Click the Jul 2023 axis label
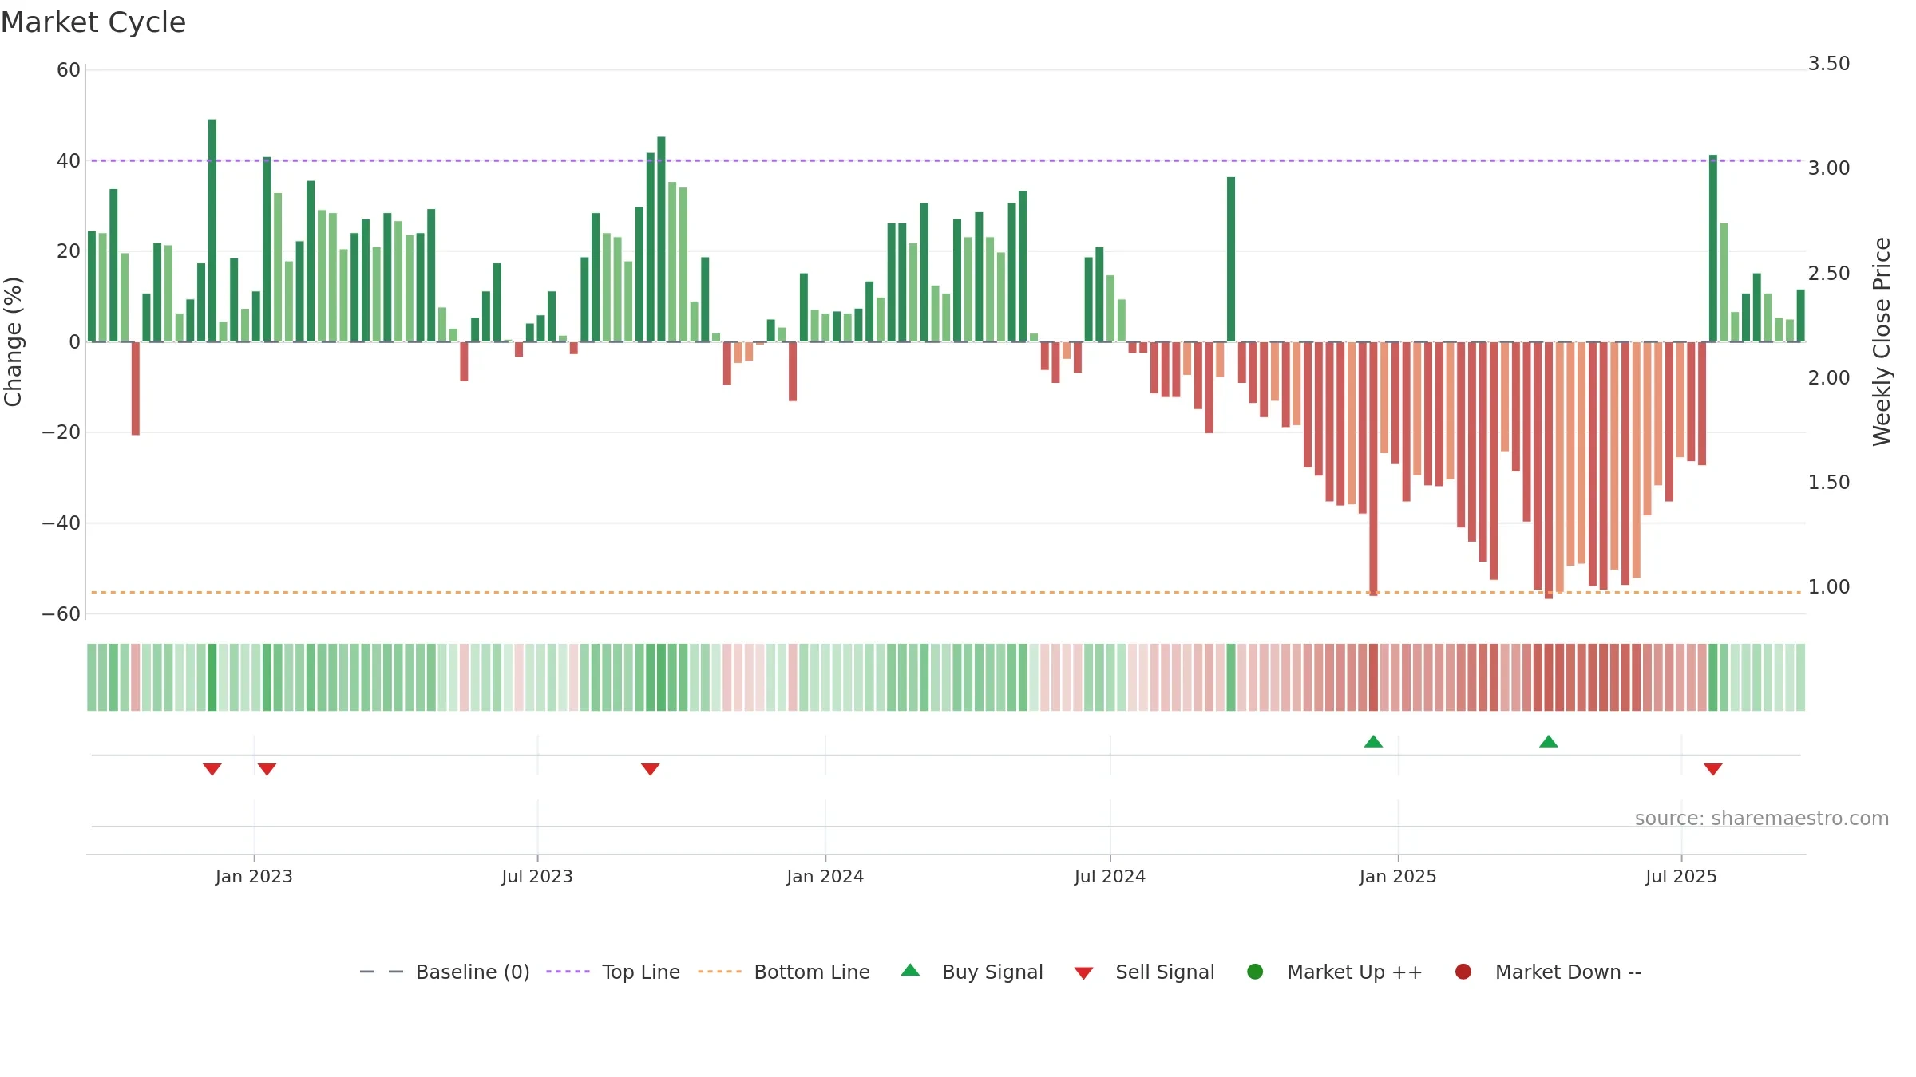Screen dimensions: 1916x1077 click(537, 877)
